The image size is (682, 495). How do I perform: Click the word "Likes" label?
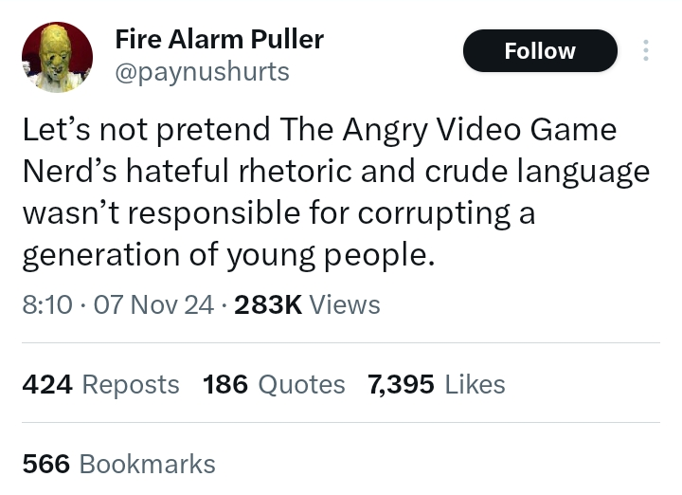475,384
